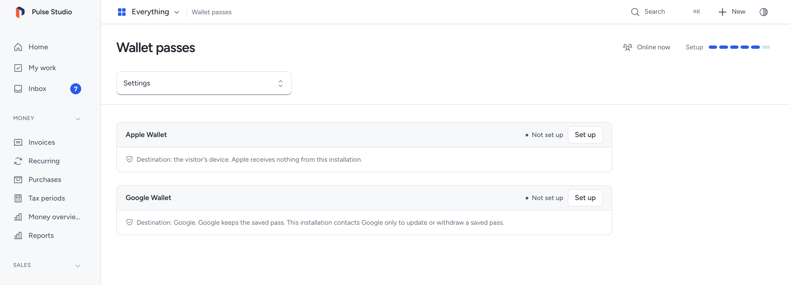Toggle the contrast theme icon in top bar
Screen dimensions: 790x285
pyautogui.click(x=763, y=12)
